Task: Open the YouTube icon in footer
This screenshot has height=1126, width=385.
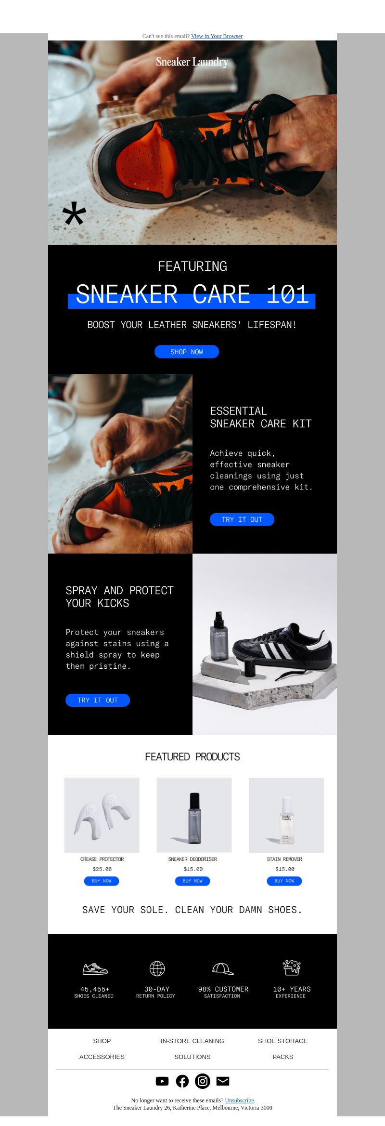Action: (x=162, y=1081)
